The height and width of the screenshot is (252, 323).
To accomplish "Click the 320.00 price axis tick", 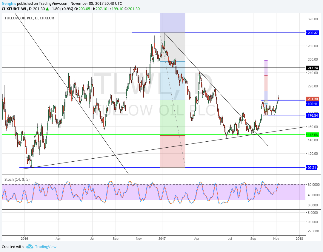I will point(313,19).
